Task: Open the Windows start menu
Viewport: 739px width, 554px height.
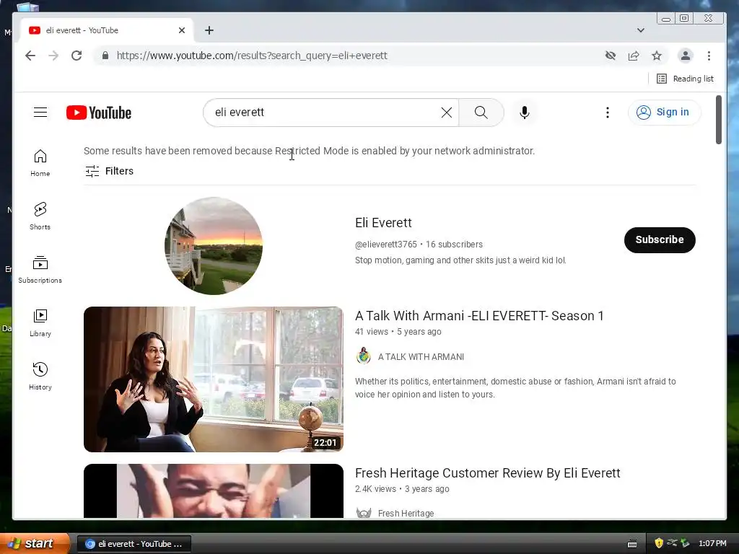Action: point(34,543)
